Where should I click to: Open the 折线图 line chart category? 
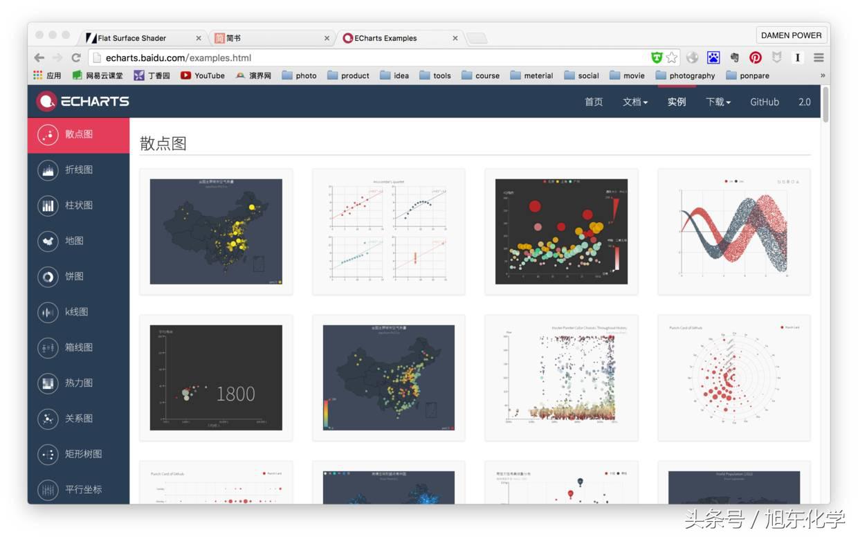(78, 170)
